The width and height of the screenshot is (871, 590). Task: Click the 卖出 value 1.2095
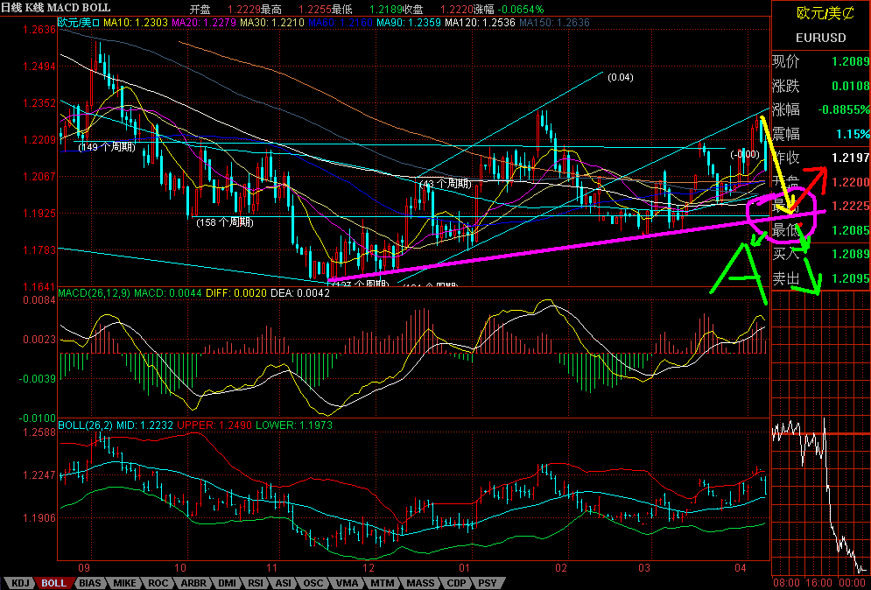click(x=851, y=278)
